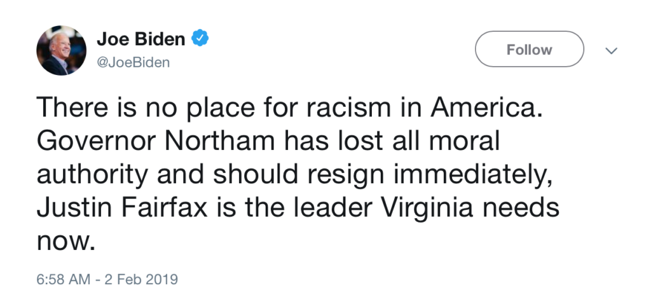Follow the Joe Biden account
This screenshot has height=302, width=651.
click(530, 49)
